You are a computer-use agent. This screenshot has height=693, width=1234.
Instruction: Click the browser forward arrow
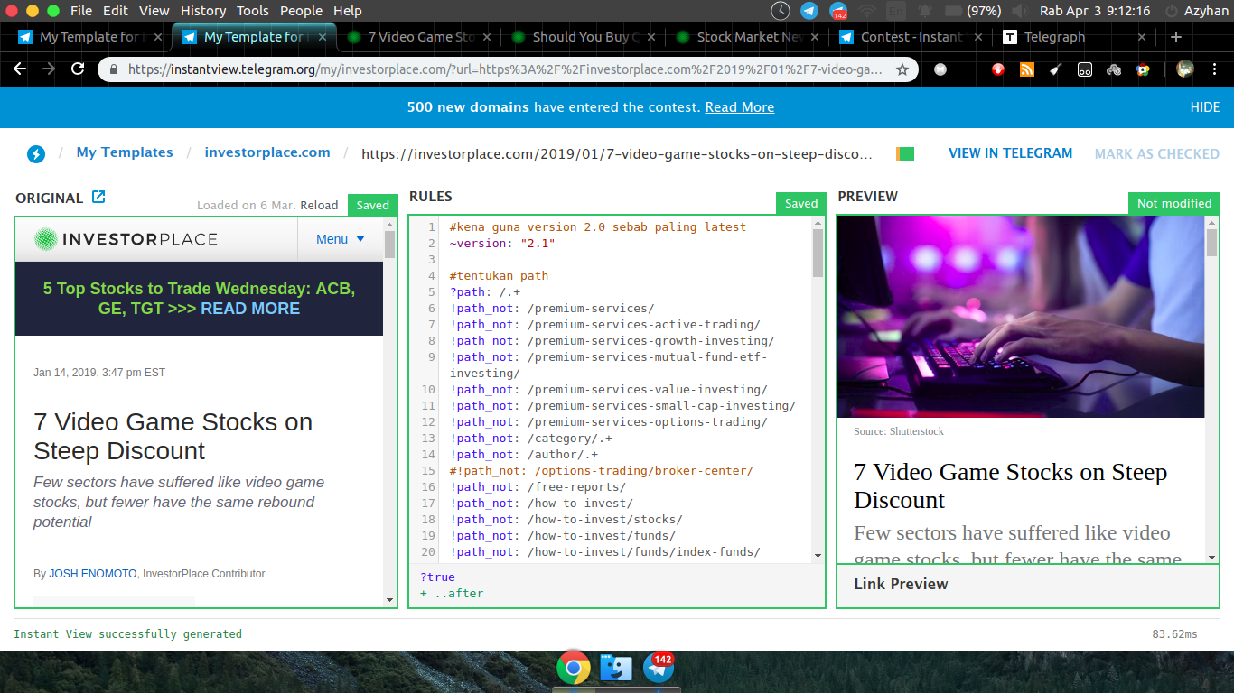coord(49,69)
